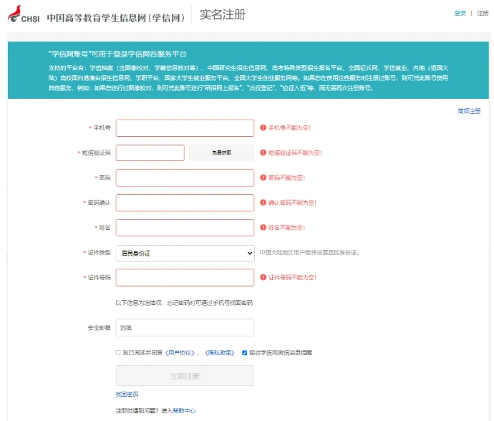Focus the 密码确认 confirm password field
The height and width of the screenshot is (421, 494).
click(x=185, y=203)
